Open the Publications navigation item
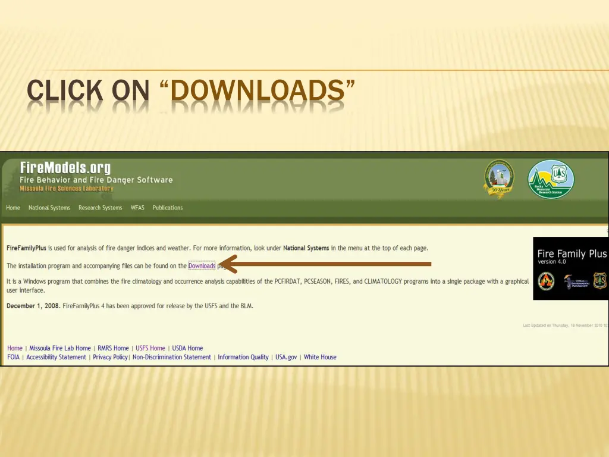This screenshot has width=609, height=457. [x=167, y=208]
